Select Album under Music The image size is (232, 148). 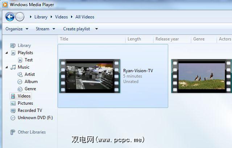pos(31,82)
